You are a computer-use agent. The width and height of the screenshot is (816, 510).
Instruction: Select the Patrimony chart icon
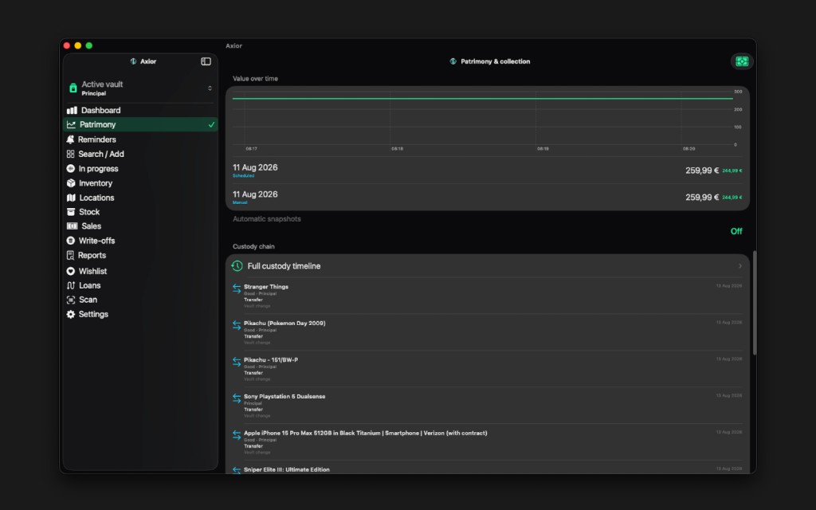point(71,124)
